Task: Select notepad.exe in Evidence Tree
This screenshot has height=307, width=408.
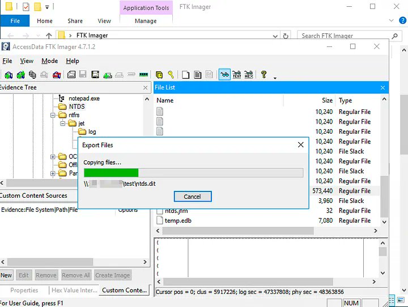Action: tap(84, 99)
